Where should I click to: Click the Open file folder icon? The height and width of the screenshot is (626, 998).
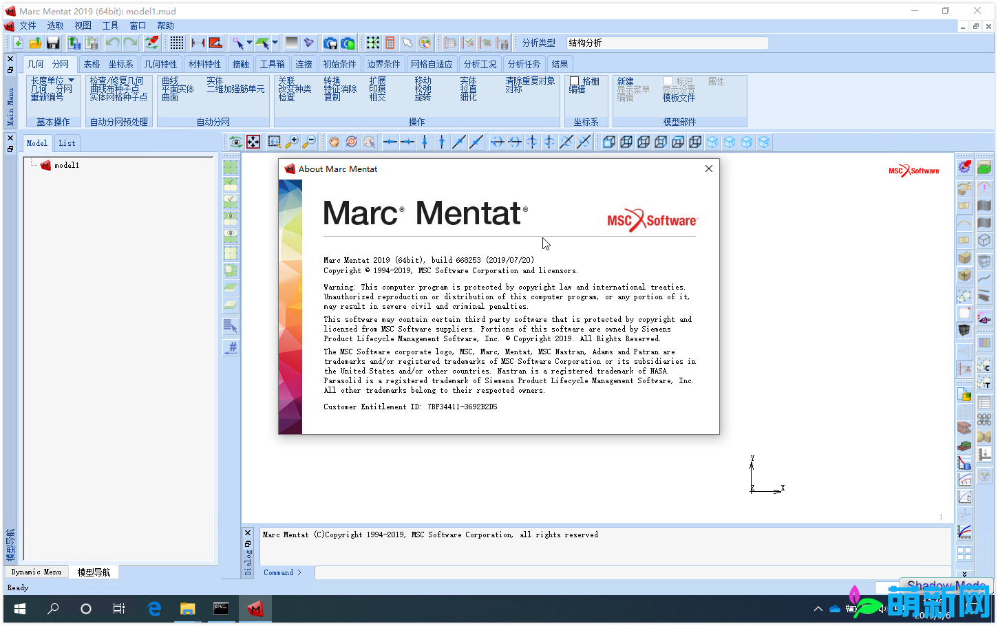point(35,43)
